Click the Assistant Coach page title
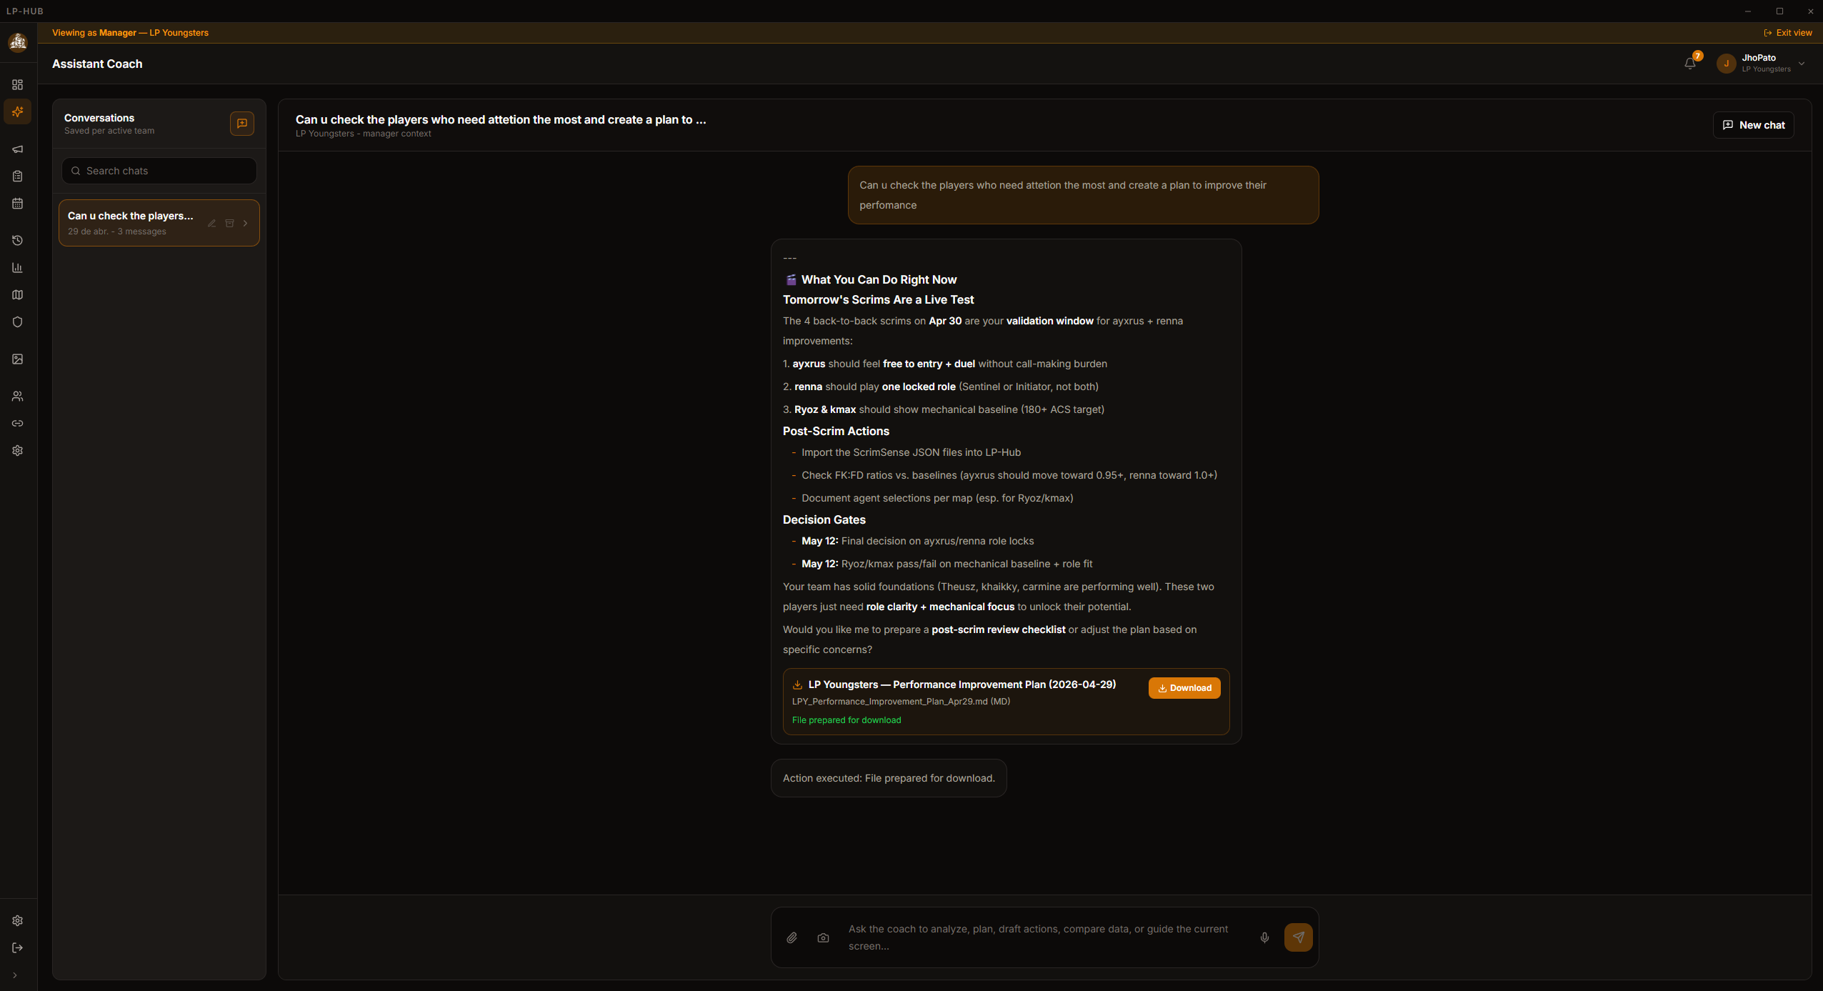The image size is (1823, 991). pyautogui.click(x=97, y=64)
